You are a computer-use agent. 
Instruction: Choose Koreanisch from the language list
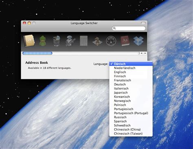click(x=131, y=96)
